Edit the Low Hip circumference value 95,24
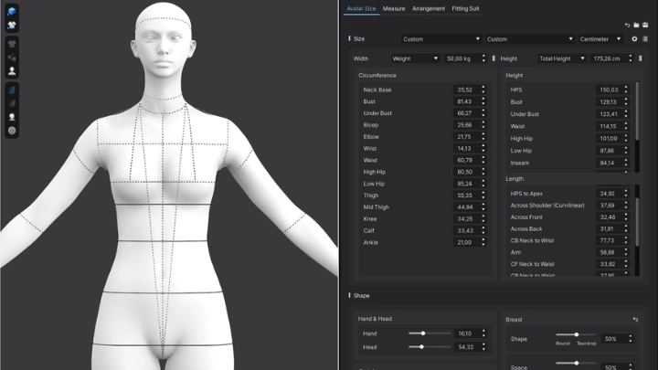 (466, 184)
